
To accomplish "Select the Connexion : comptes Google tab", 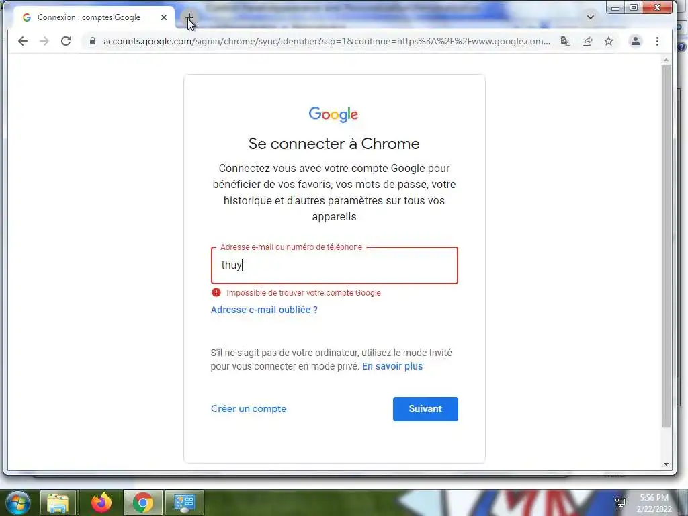I will (x=89, y=17).
